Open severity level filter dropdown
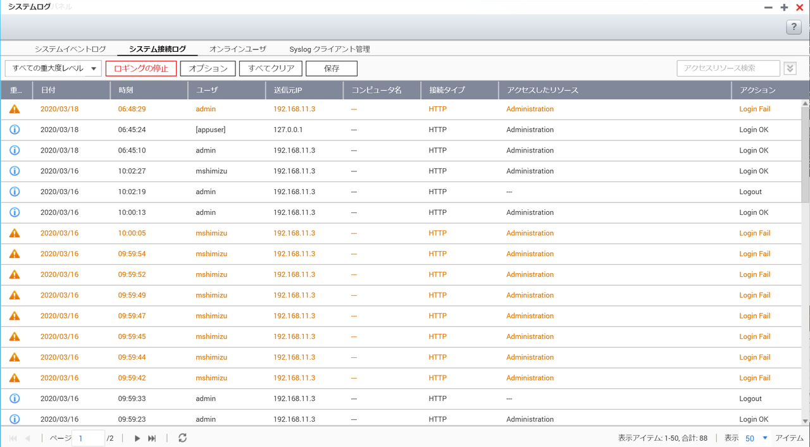The height and width of the screenshot is (447, 810). coord(53,68)
